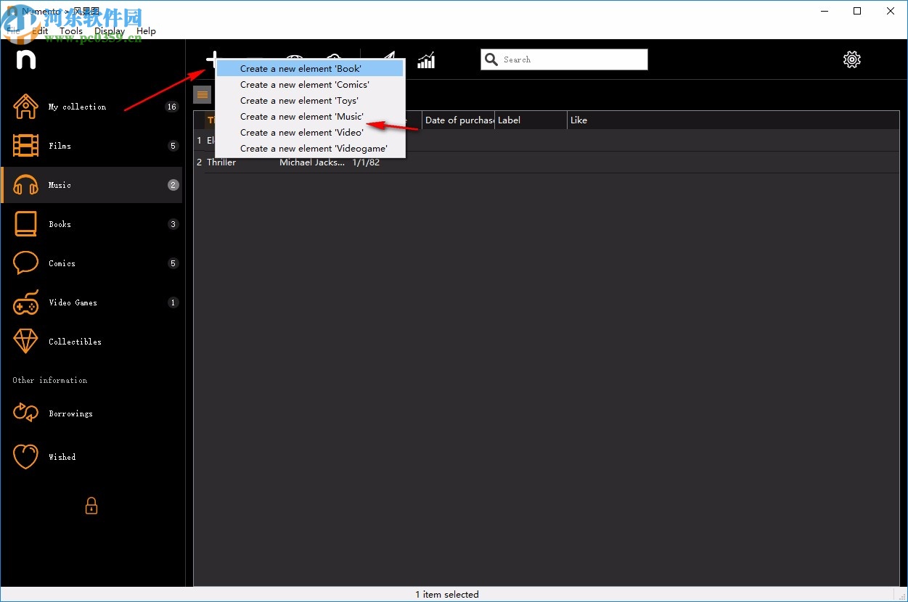The height and width of the screenshot is (602, 908).
Task: Sort by Date of purchase column header
Action: (459, 120)
